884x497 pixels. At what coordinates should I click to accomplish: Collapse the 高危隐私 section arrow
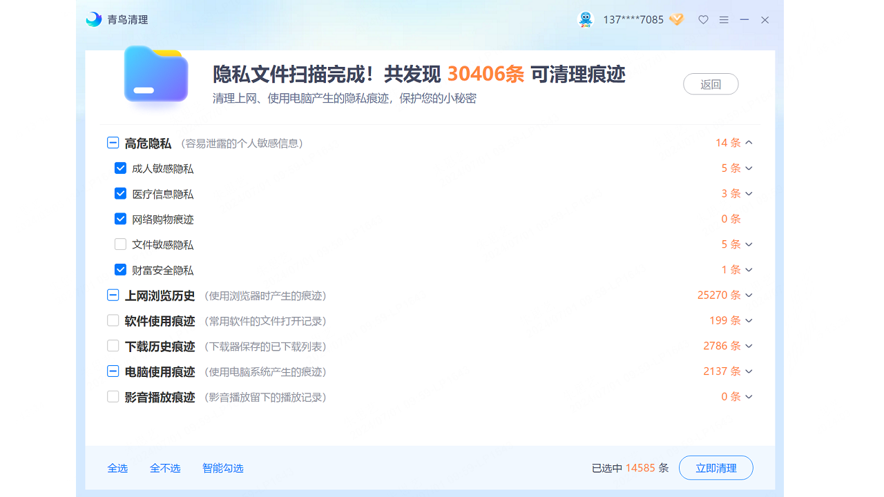(x=749, y=143)
